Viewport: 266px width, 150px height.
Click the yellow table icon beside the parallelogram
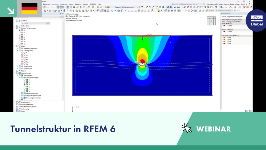[x=93, y=7]
